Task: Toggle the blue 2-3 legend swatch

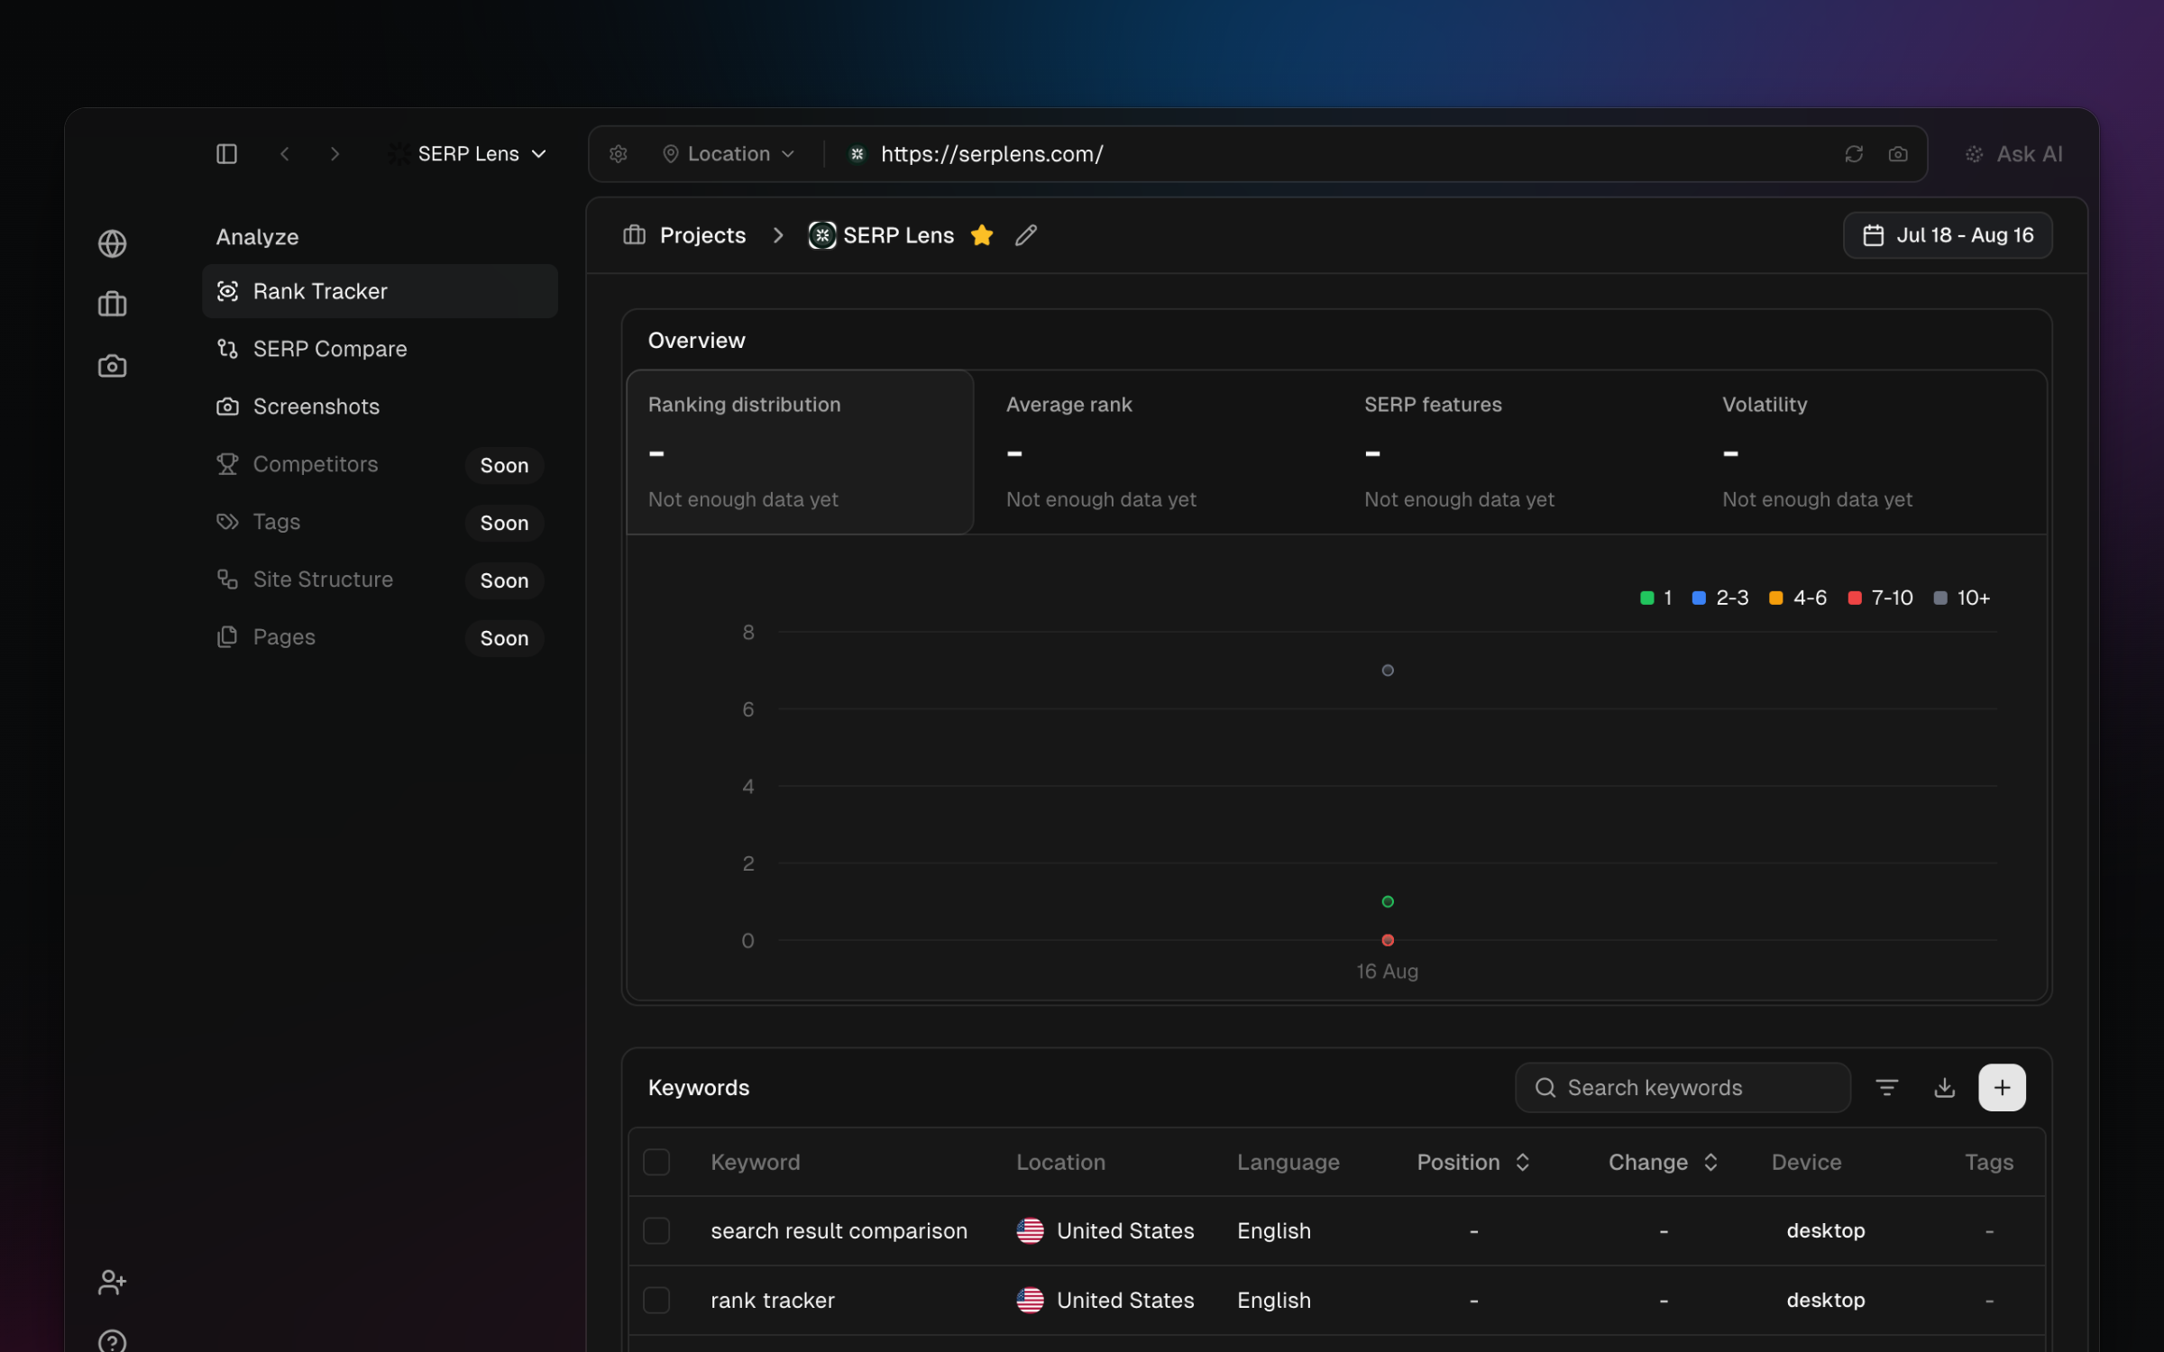Action: (1699, 598)
